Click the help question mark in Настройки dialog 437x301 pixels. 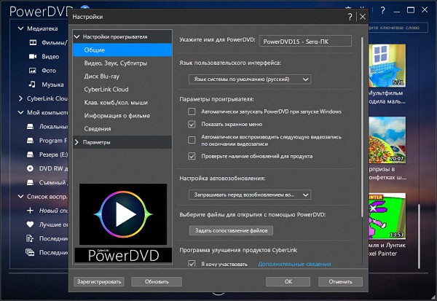point(350,17)
